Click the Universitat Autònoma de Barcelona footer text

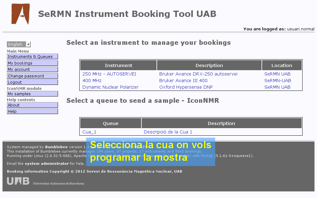pyautogui.click(x=59, y=184)
